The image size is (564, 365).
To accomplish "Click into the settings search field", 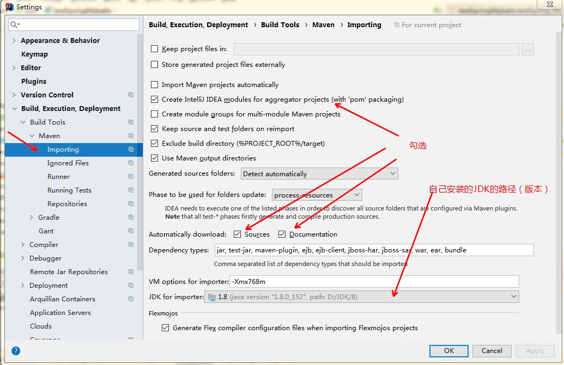I will tap(74, 24).
